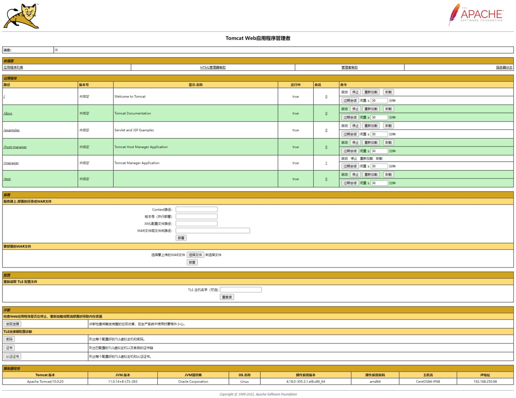Click the 重复读 TLS reload button
516x398 pixels.
(227, 297)
